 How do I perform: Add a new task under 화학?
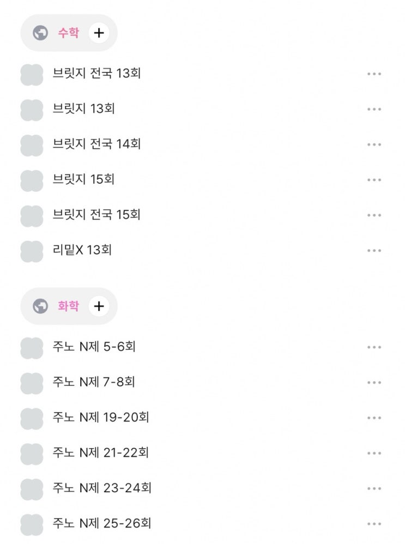pyautogui.click(x=99, y=306)
